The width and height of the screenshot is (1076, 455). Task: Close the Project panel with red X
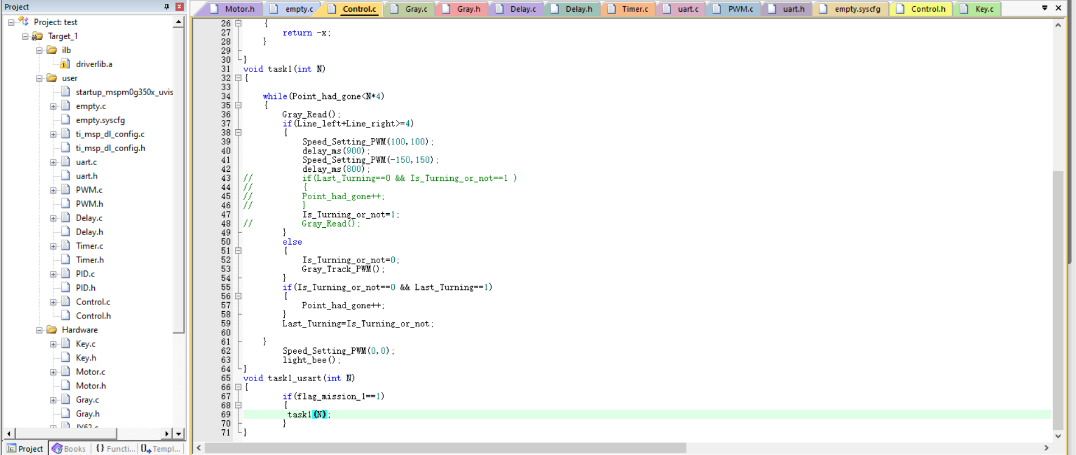coord(179,7)
